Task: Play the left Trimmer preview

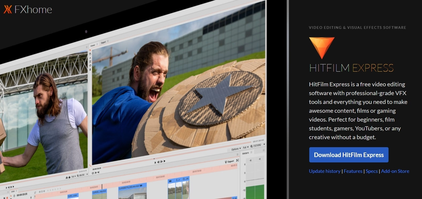Action: [13, 187]
